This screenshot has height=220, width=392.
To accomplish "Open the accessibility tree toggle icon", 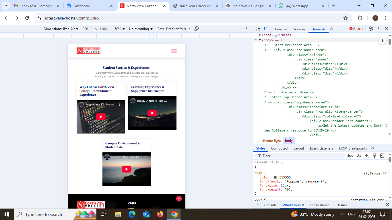I will (x=382, y=41).
